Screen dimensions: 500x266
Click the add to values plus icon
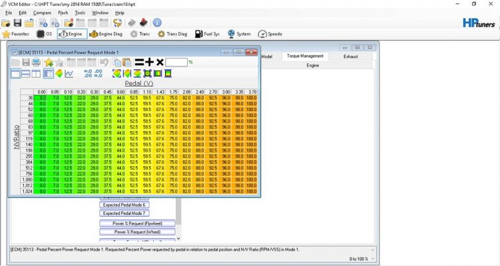tap(149, 62)
